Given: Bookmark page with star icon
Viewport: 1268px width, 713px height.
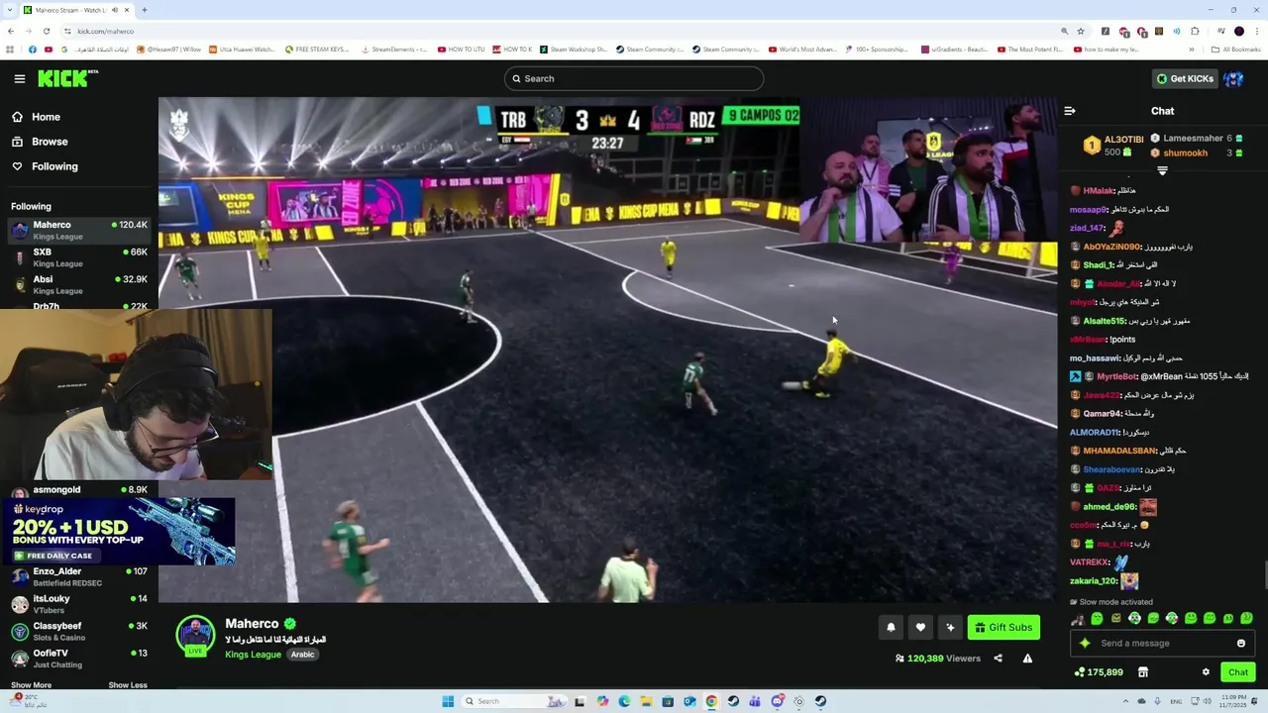Looking at the screenshot, I should (1081, 31).
